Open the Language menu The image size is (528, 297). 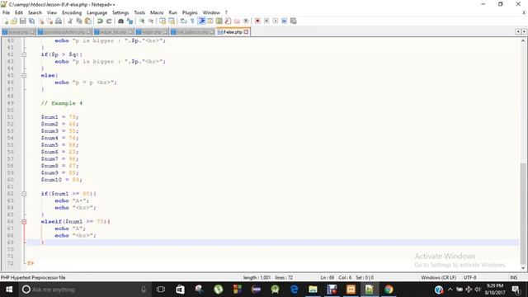(97, 12)
